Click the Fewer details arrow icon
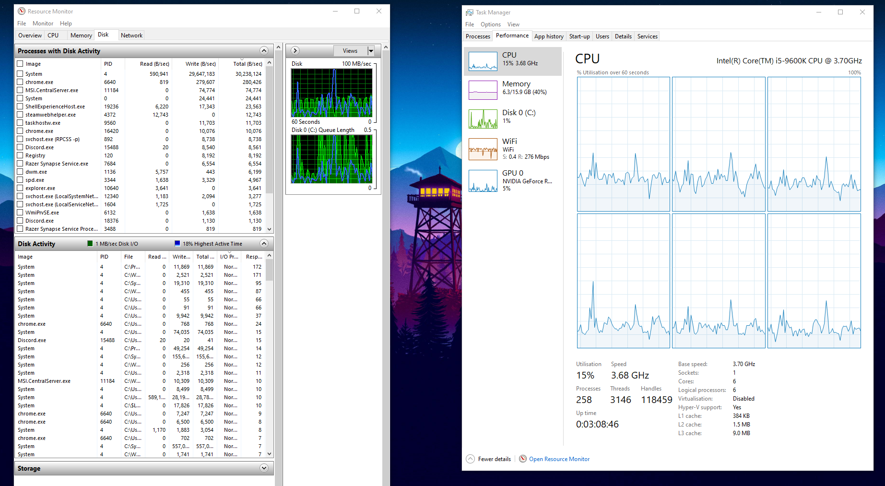Image resolution: width=885 pixels, height=486 pixels. click(x=471, y=459)
